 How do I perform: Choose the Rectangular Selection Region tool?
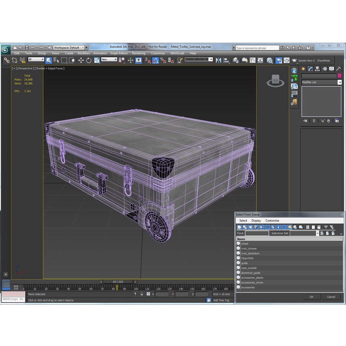[64, 60]
